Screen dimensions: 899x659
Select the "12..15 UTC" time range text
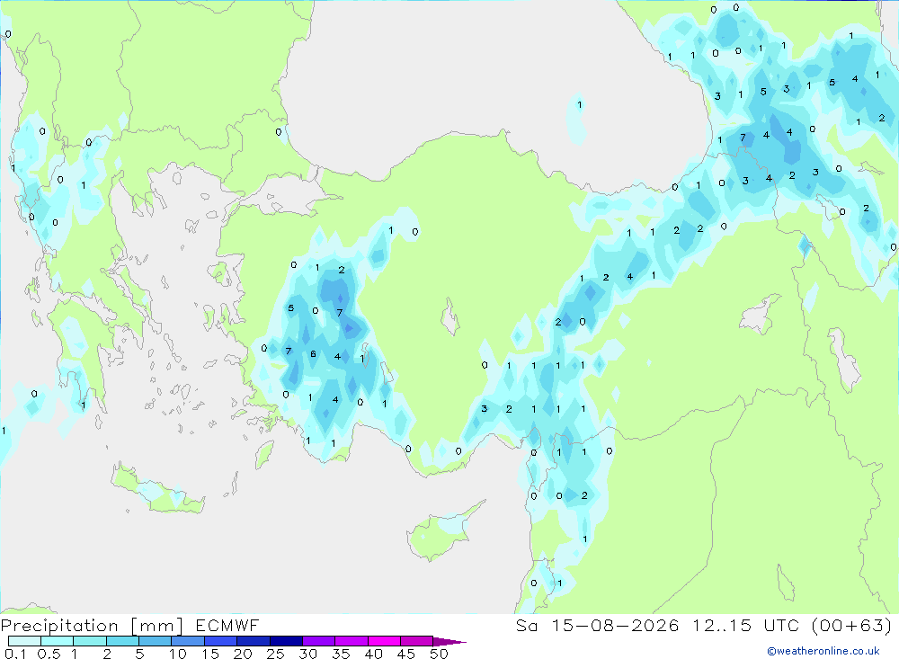(746, 625)
